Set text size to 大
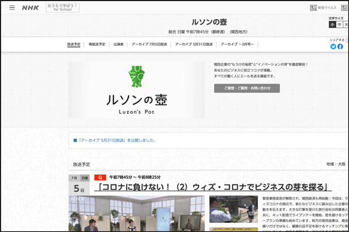The height and width of the screenshot is (232, 349). [x=346, y=25]
